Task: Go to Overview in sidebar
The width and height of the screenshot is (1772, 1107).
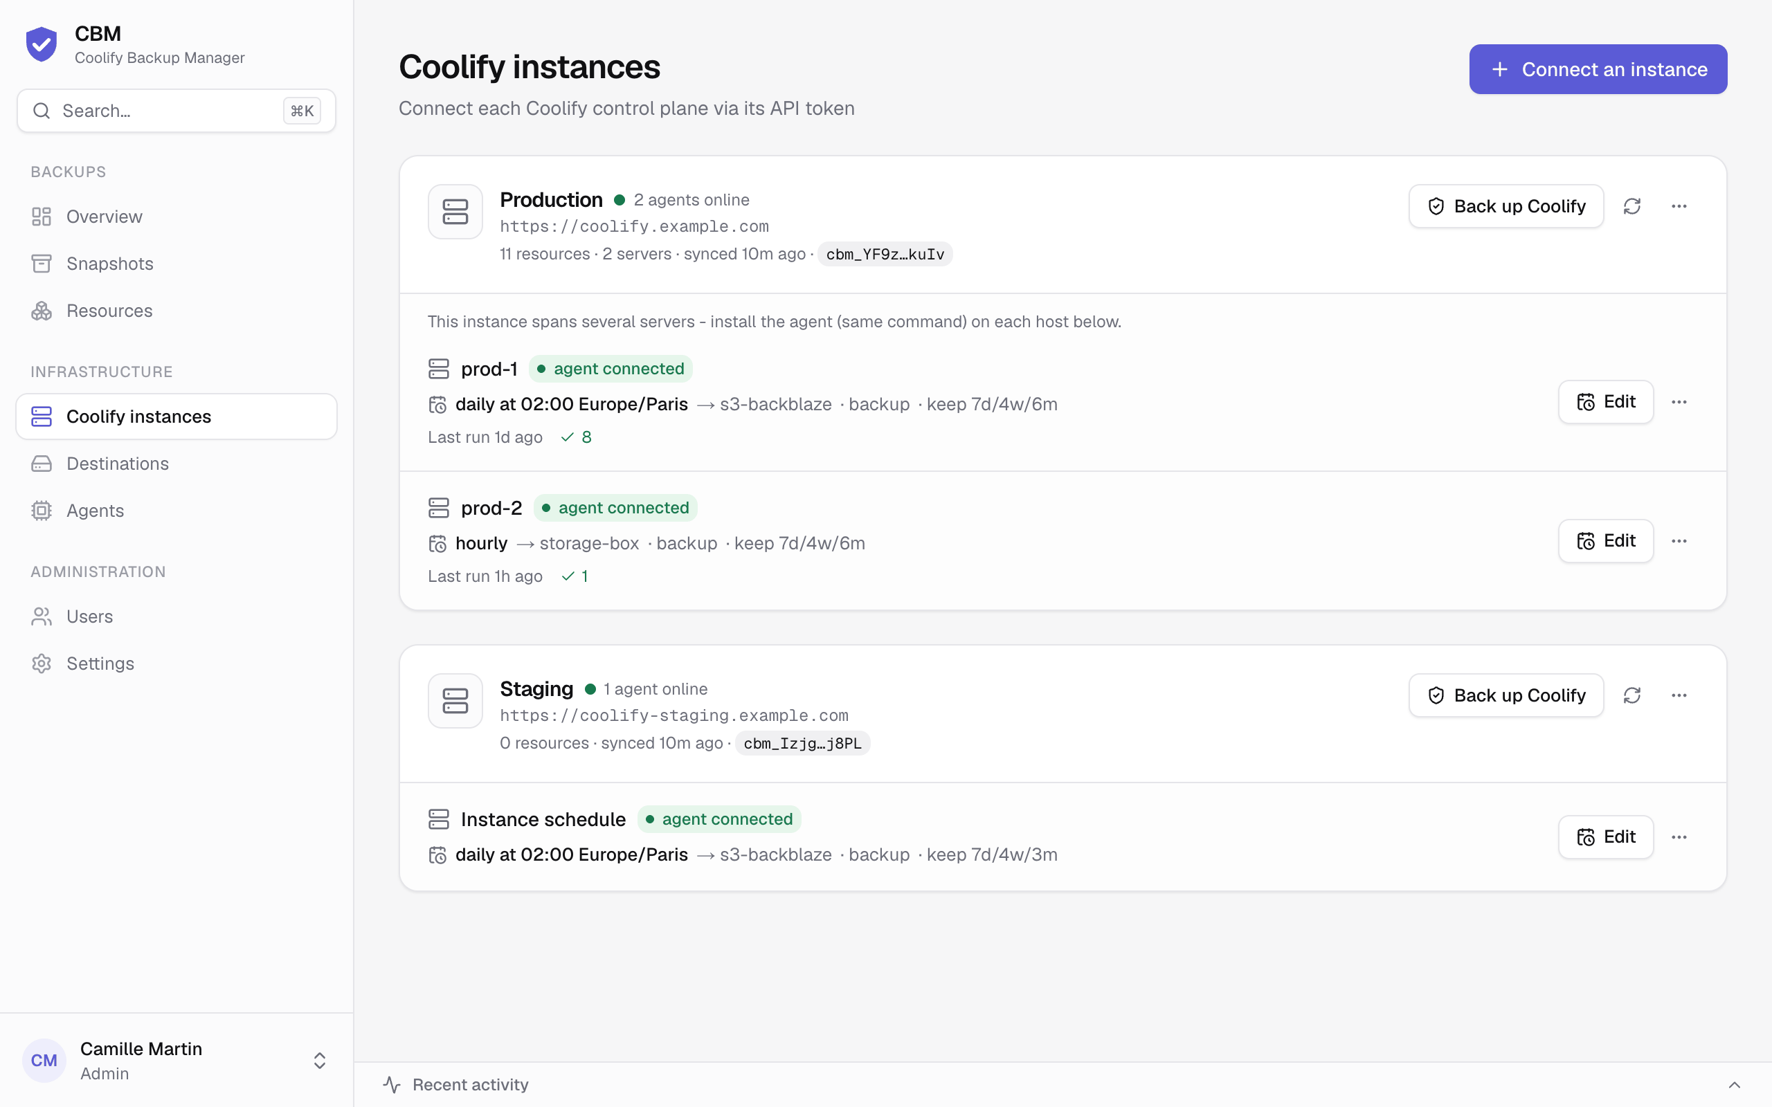Action: pos(177,217)
